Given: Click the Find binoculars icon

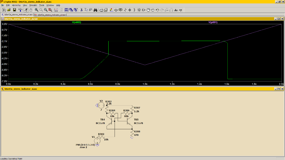Looking at the screenshot, I should (x=95, y=10).
